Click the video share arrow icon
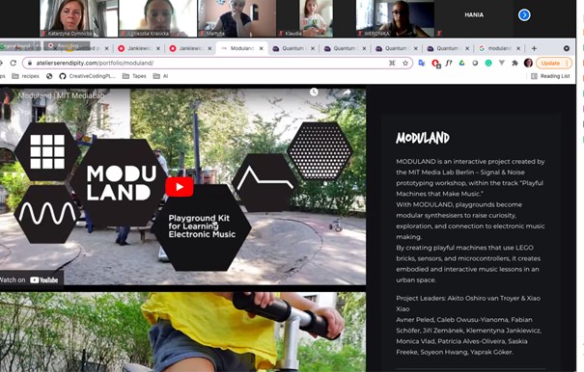584x372 pixels. (x=347, y=93)
